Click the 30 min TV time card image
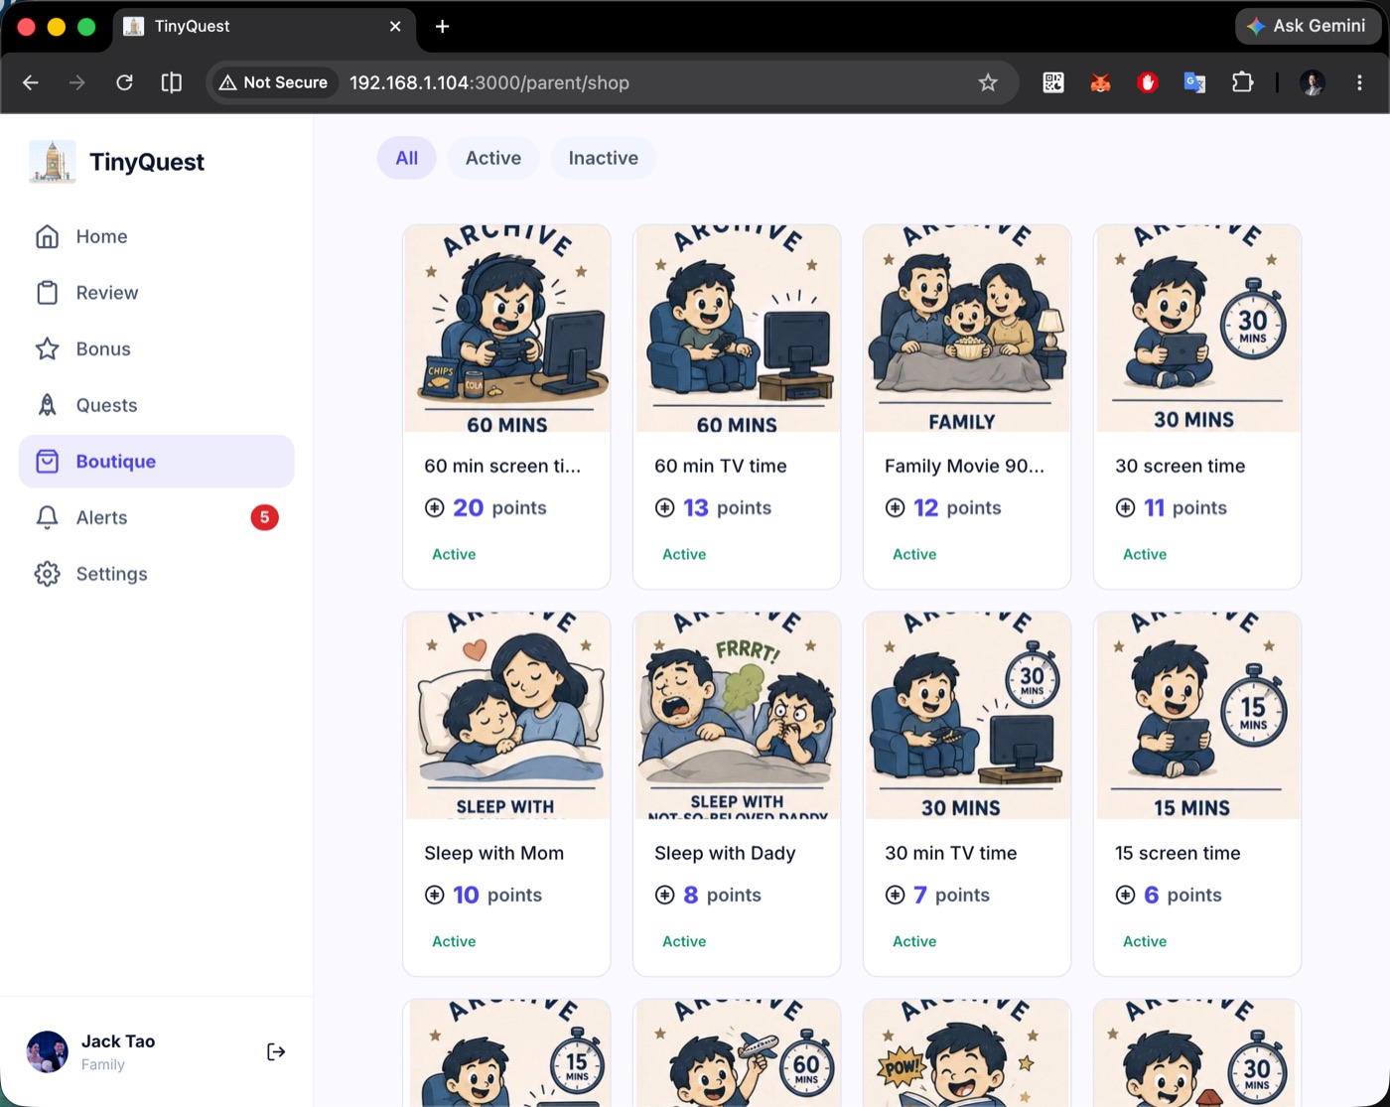1390x1107 pixels. click(967, 716)
